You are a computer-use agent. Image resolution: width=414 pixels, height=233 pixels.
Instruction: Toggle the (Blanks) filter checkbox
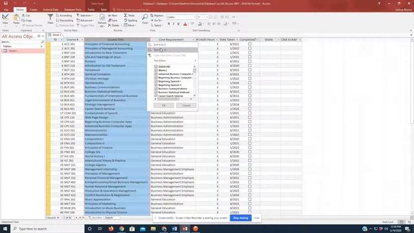tap(156, 71)
